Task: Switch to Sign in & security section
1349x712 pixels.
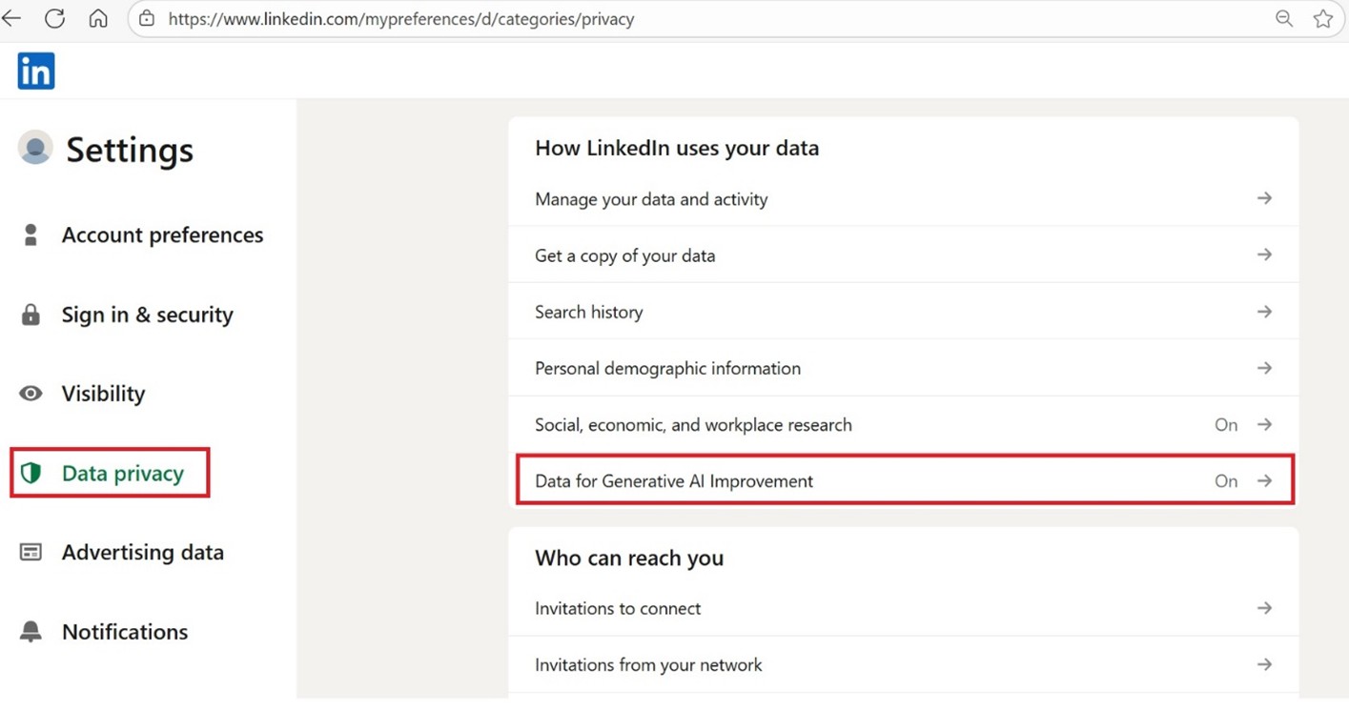Action: click(147, 315)
